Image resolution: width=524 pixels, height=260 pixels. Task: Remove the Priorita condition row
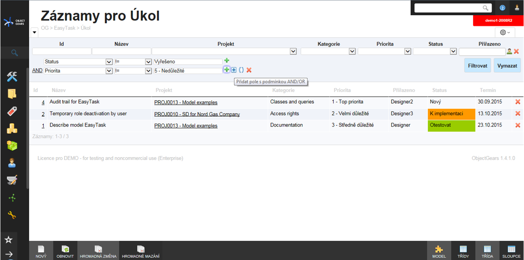click(249, 70)
